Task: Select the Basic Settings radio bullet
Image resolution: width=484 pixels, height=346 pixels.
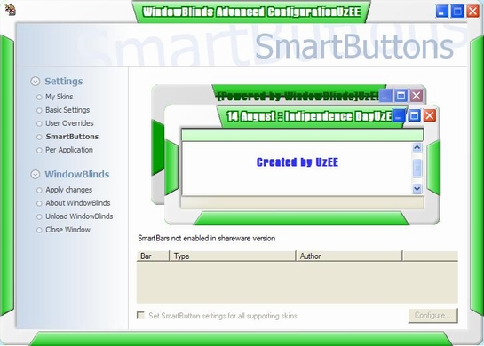Action: (39, 110)
